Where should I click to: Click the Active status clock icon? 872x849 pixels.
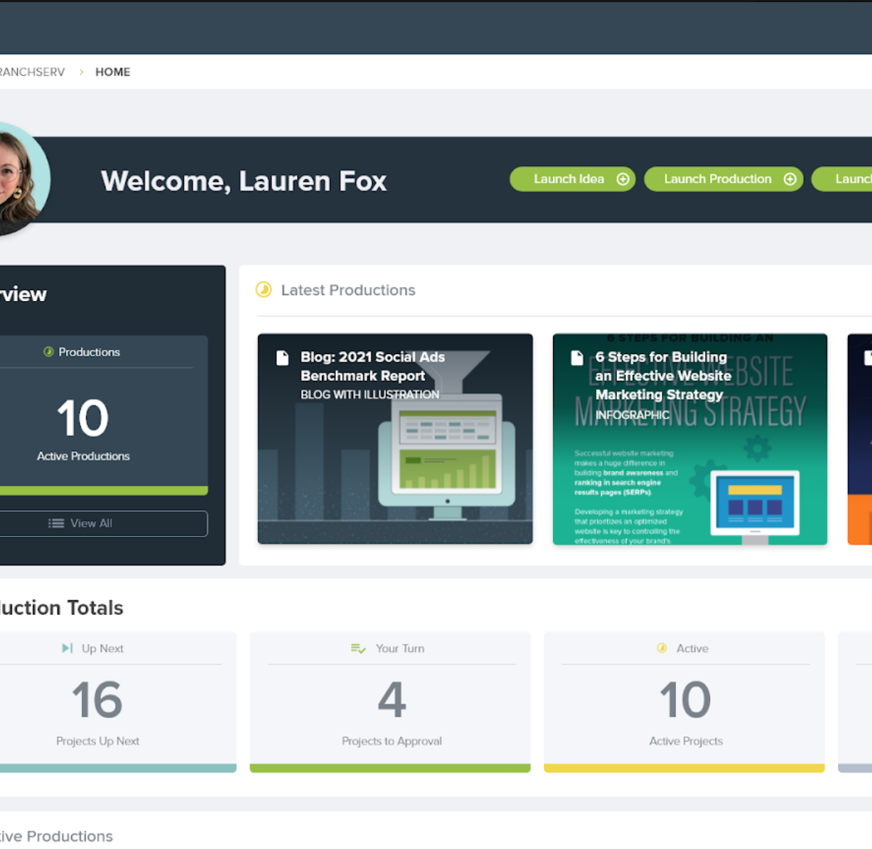(662, 648)
